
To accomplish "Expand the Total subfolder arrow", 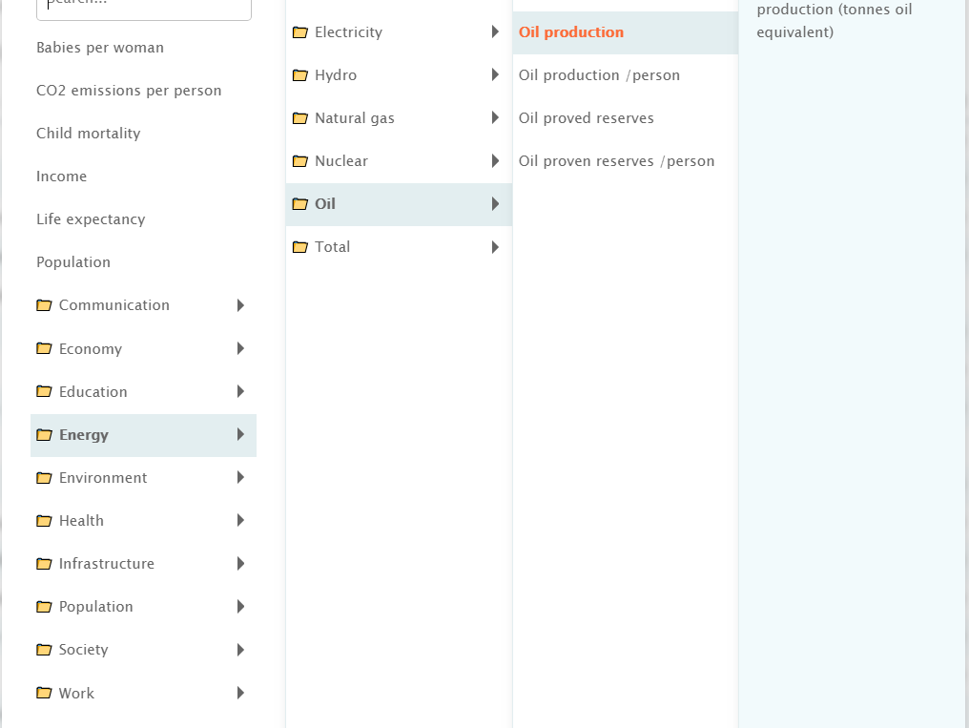I will 495,247.
